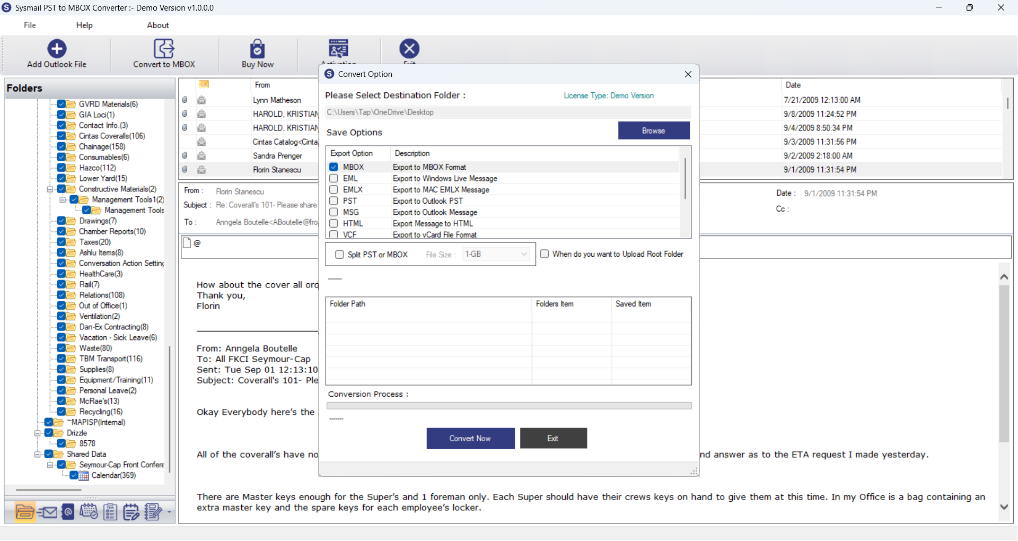Open the File menu
The height and width of the screenshot is (541, 1018).
pos(30,25)
